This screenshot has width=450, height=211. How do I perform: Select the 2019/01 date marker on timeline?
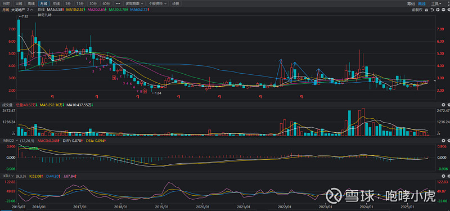162,206
